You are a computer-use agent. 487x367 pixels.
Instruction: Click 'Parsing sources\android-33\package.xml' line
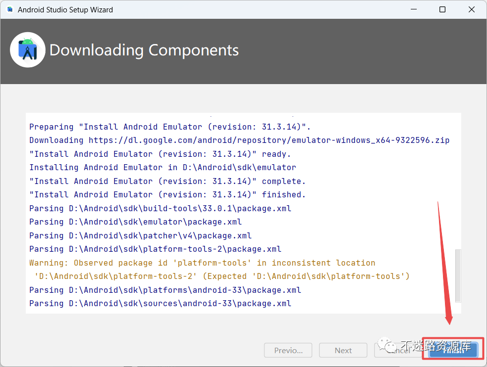[160, 303]
